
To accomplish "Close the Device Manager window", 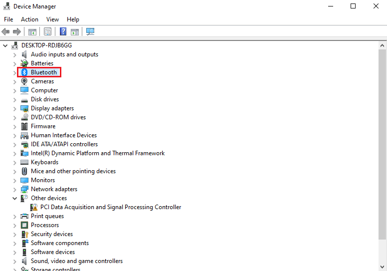I will click(376, 6).
